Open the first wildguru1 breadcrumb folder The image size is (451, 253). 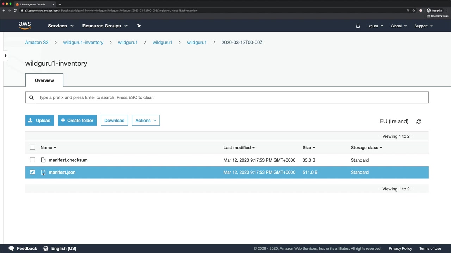128,43
